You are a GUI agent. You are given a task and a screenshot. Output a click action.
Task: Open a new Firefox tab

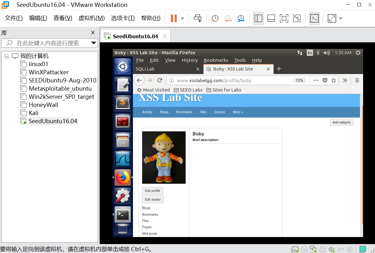pos(279,69)
